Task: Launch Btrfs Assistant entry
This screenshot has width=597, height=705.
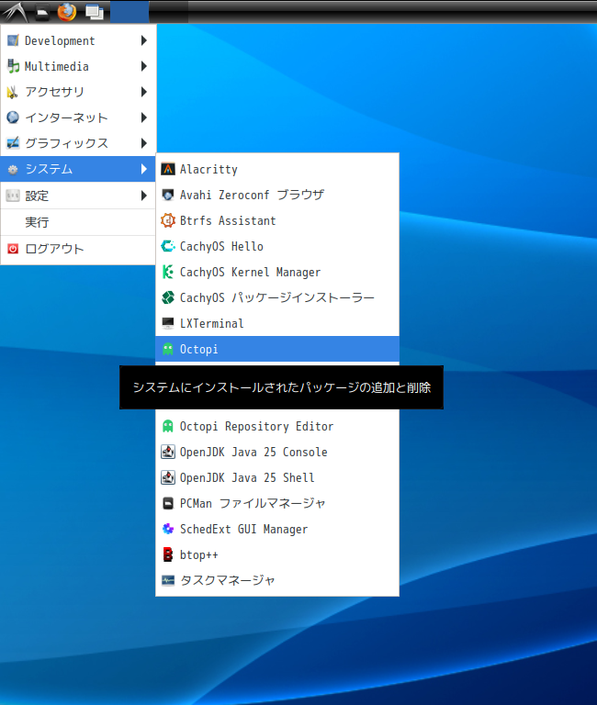Action: [x=277, y=220]
